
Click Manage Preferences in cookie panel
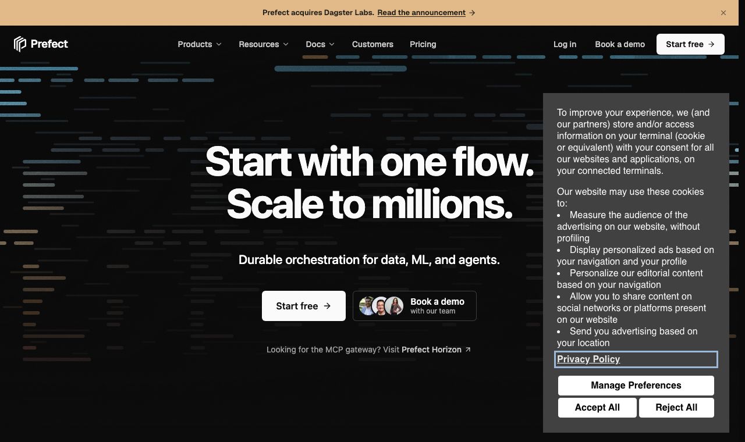[636, 386]
